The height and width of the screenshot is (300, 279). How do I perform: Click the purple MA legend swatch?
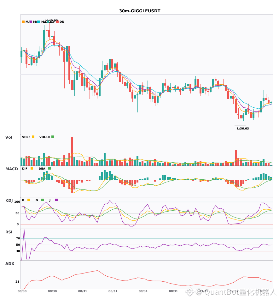(31, 22)
